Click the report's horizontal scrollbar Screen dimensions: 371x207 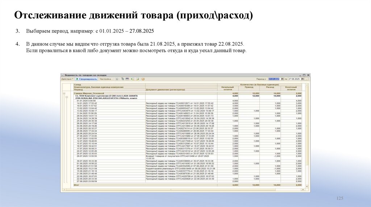[183, 189]
